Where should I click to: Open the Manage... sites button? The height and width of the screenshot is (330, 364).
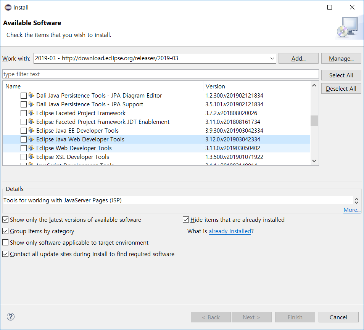coord(341,58)
